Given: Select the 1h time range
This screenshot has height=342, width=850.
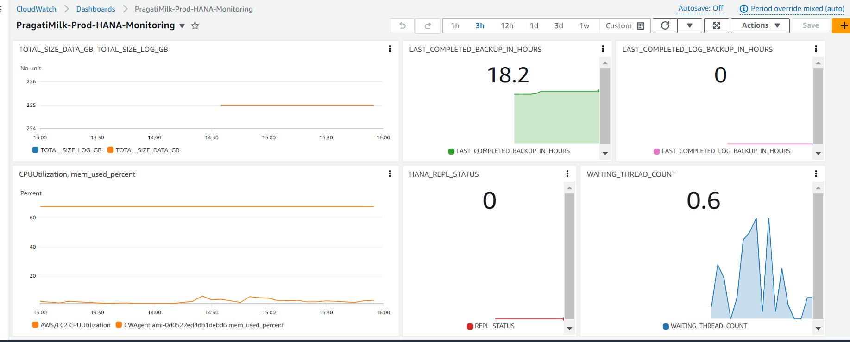Looking at the screenshot, I should [x=455, y=26].
